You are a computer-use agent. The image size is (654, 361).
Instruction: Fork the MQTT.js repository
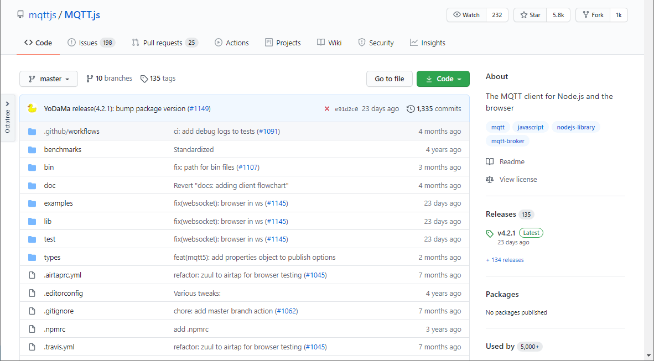pyautogui.click(x=593, y=15)
